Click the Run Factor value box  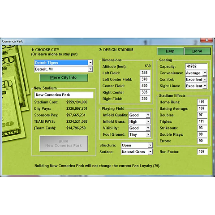202,151
